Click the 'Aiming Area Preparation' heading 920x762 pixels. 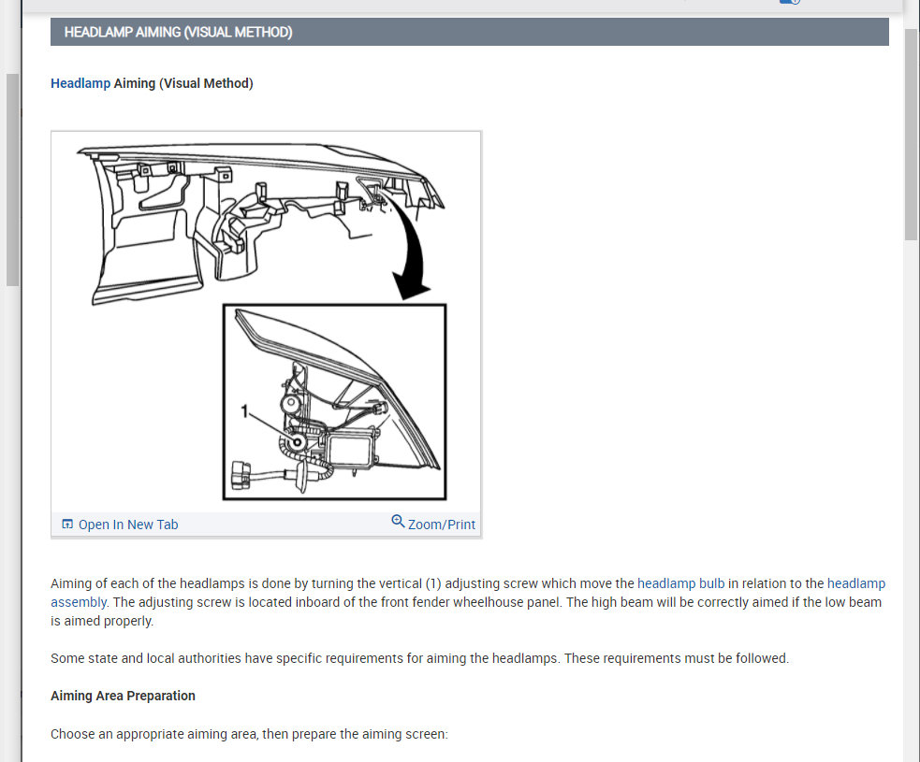pos(123,696)
